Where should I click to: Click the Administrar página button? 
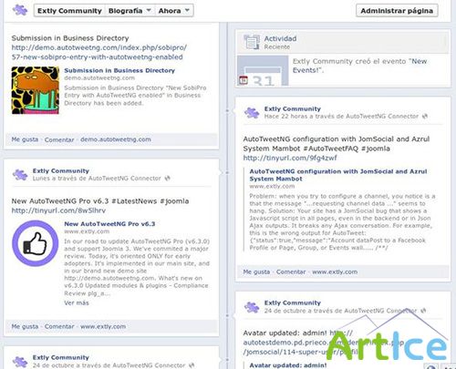[x=397, y=11]
